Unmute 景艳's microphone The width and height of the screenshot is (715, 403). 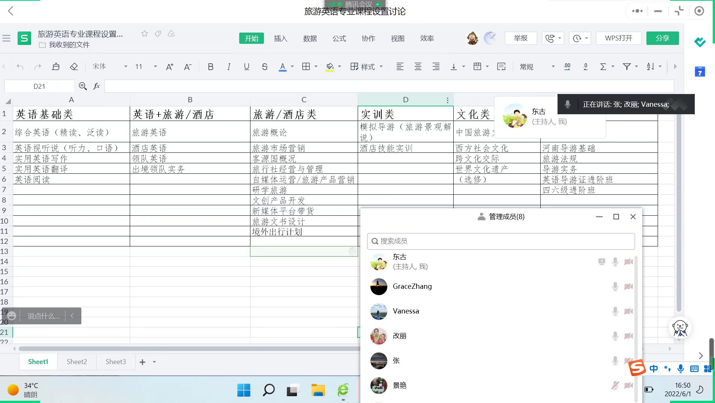pyautogui.click(x=615, y=385)
